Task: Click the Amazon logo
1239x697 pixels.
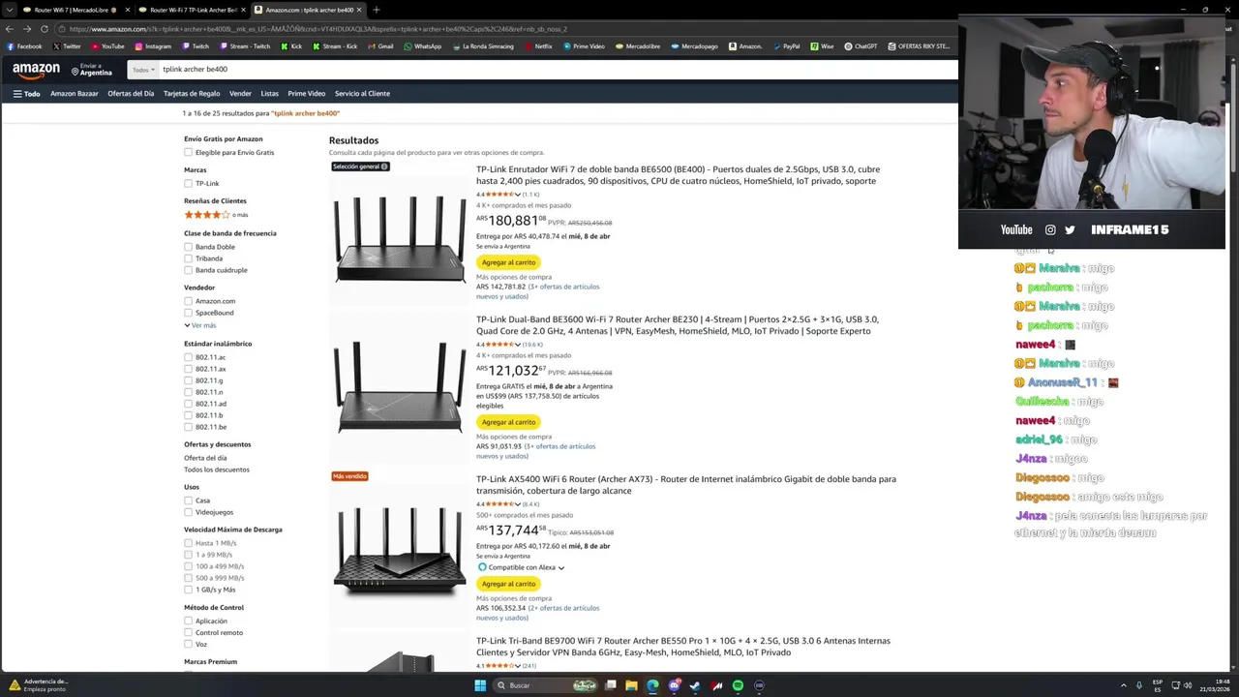Action: 37,71
